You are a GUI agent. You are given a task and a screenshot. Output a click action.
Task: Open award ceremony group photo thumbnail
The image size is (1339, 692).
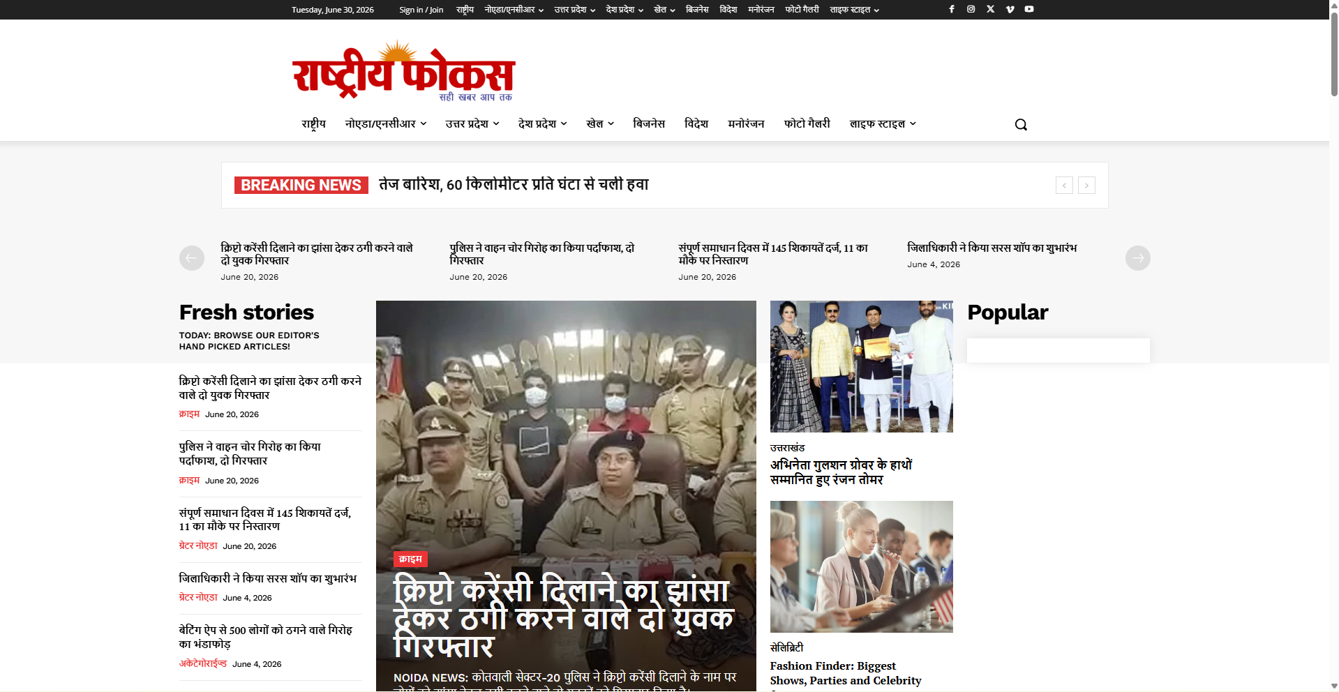tap(862, 366)
